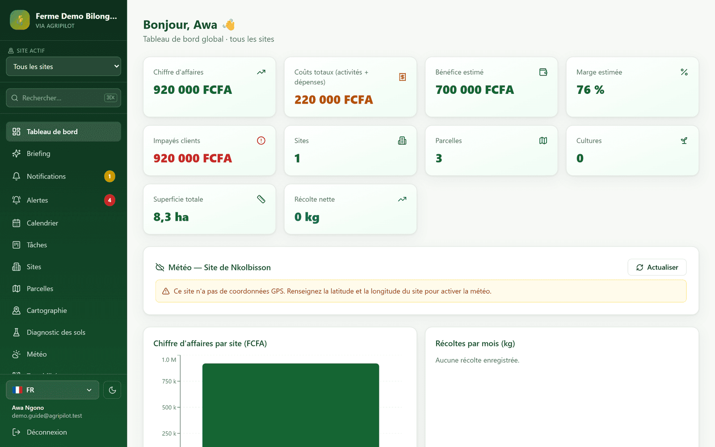
Task: Click the Actualiser weather refresh button
Action: point(657,267)
